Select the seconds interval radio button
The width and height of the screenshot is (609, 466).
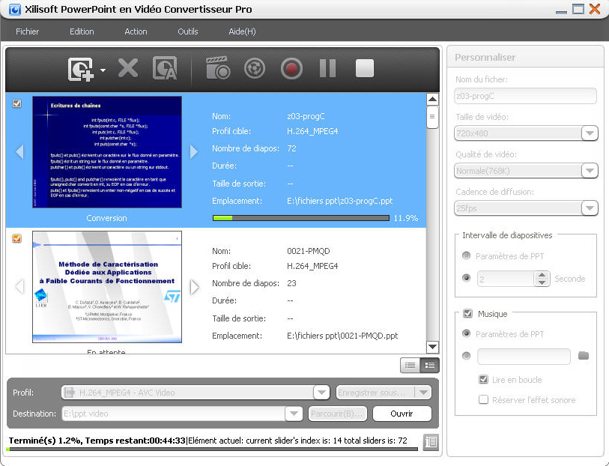click(467, 278)
